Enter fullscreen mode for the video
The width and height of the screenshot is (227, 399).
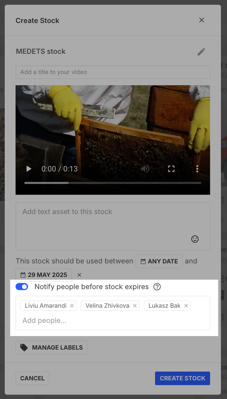tap(171, 169)
